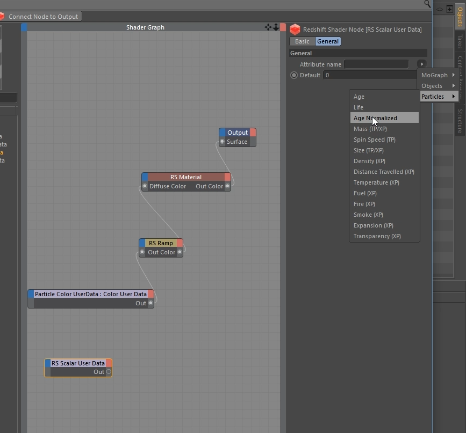Click the Default value field
This screenshot has width=466, height=433.
(x=370, y=75)
